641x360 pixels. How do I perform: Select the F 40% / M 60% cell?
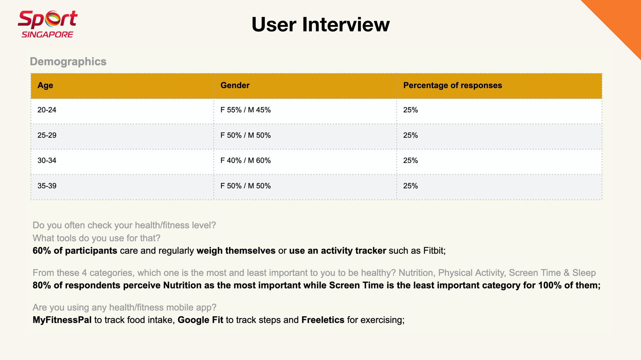click(x=245, y=160)
